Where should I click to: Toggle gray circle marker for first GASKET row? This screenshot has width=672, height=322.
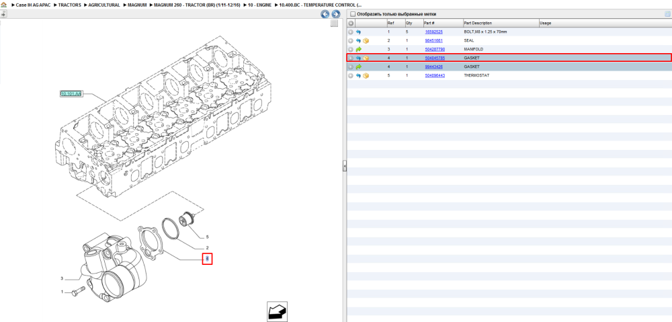point(351,58)
